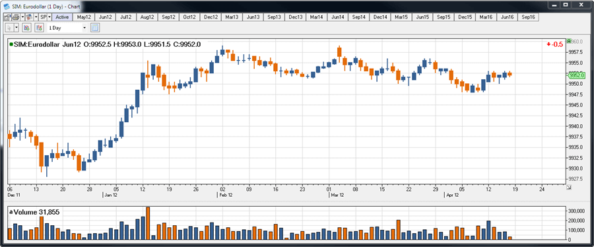Viewport: 594px width, 247px height.
Task: Click the Dec15 contract tab
Action: 465,17
